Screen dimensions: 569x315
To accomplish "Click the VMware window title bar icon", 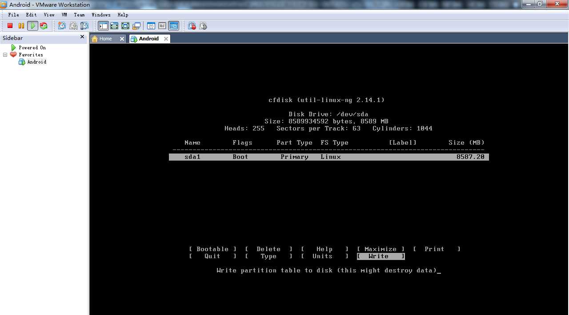I will 4,4.
